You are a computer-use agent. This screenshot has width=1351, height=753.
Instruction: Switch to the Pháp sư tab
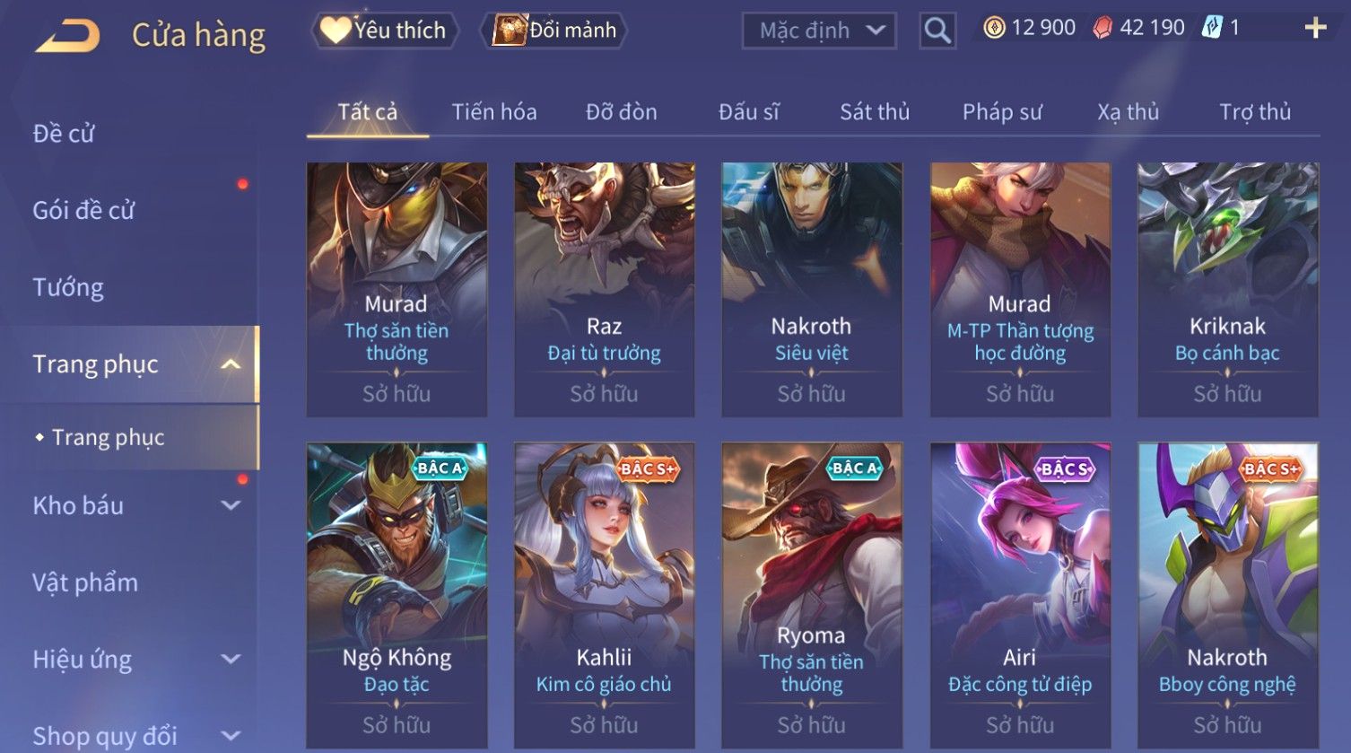point(1002,112)
